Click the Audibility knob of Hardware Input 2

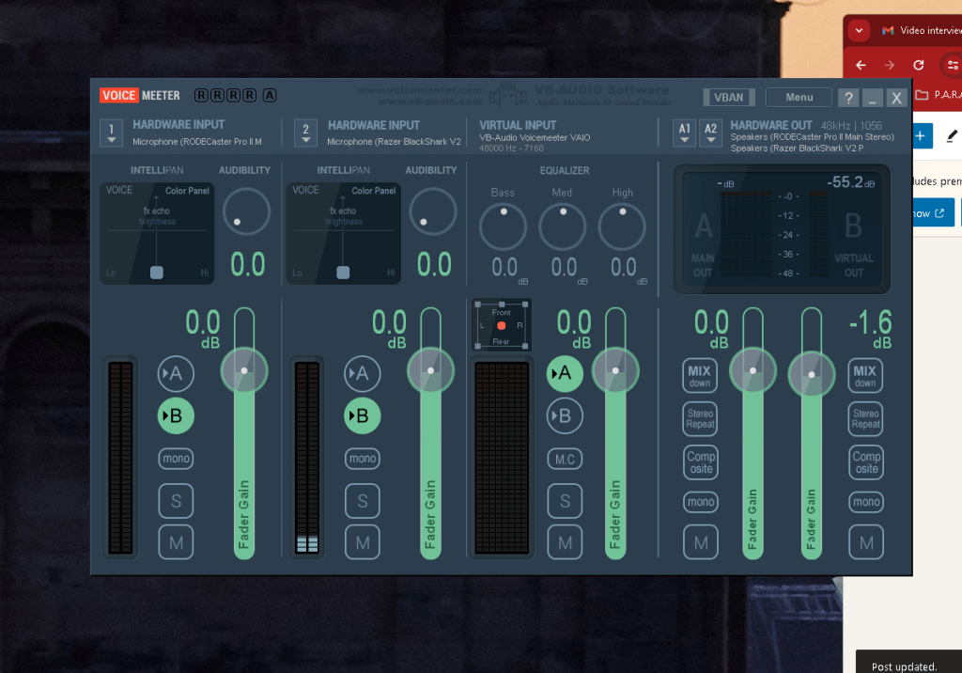point(433,211)
